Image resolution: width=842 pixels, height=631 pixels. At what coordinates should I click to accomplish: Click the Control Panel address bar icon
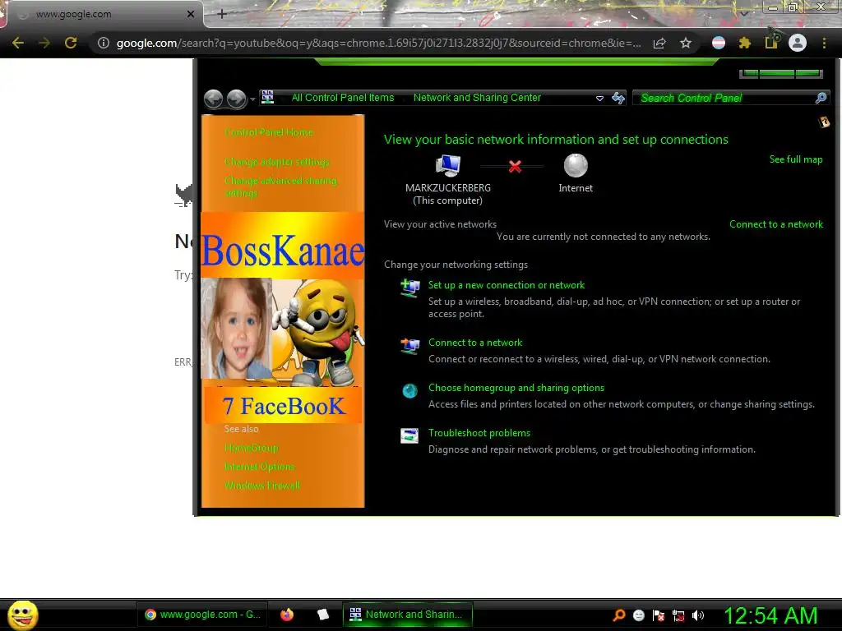point(267,97)
